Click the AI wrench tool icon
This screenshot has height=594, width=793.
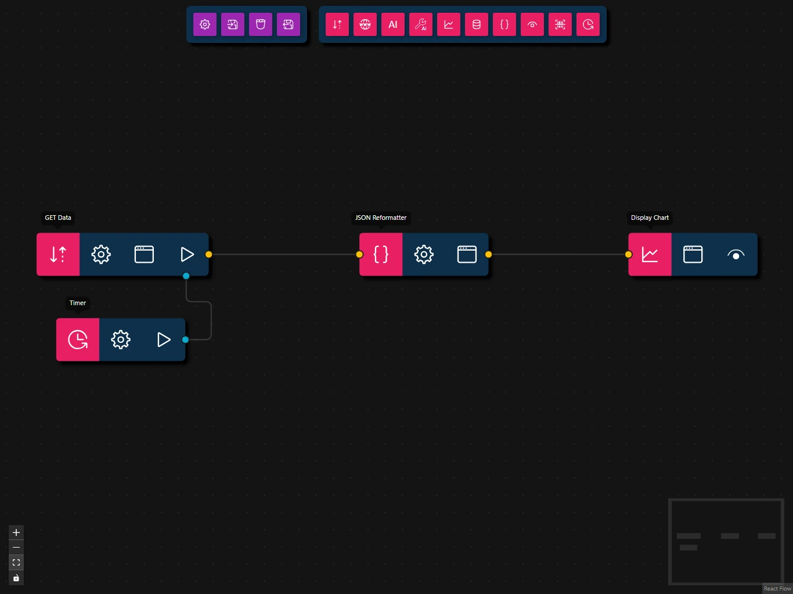point(421,24)
